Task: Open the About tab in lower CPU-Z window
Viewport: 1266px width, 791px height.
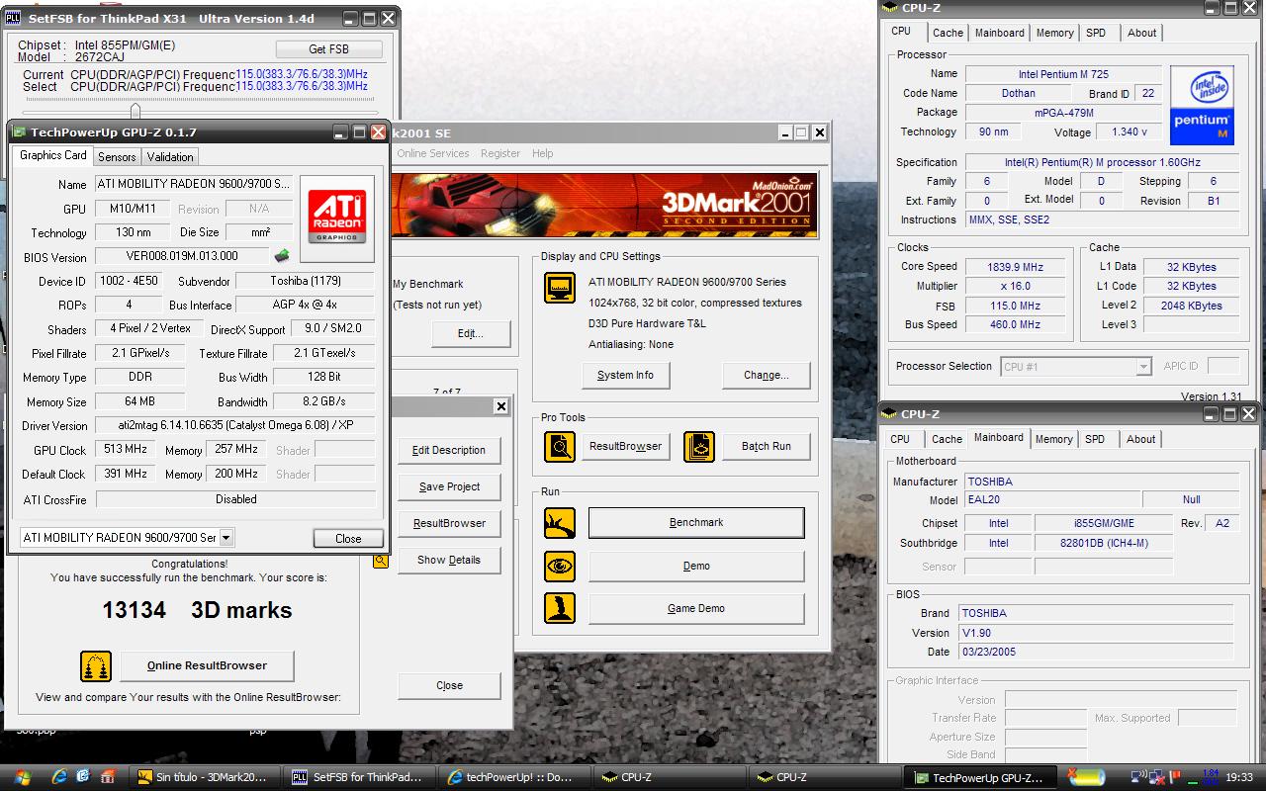Action: [x=1140, y=439]
